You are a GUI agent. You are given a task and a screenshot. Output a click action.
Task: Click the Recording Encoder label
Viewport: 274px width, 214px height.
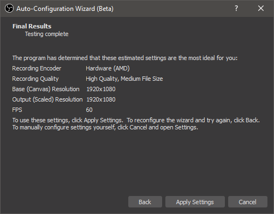point(37,68)
